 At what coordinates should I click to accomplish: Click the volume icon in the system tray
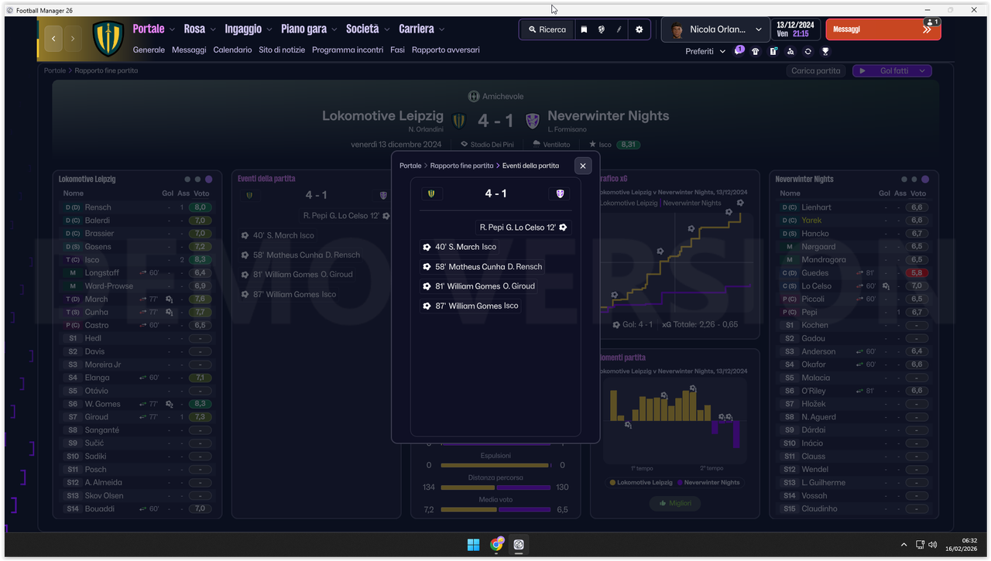(932, 545)
